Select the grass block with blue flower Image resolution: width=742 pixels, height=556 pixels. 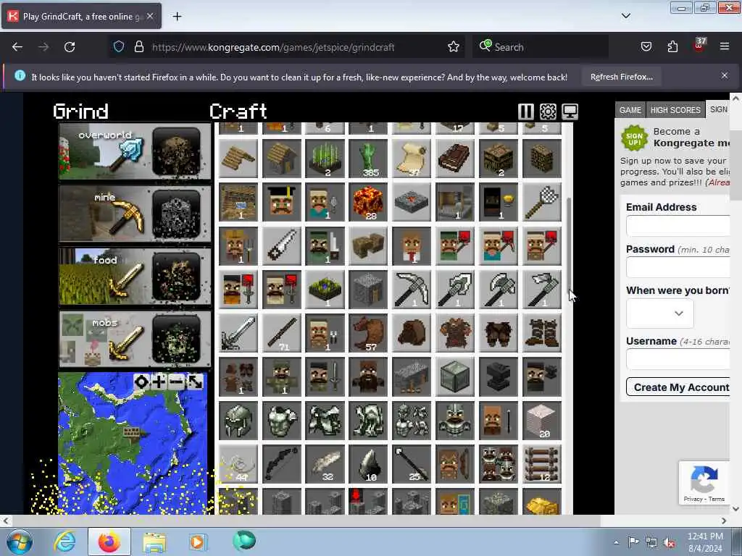(x=325, y=290)
